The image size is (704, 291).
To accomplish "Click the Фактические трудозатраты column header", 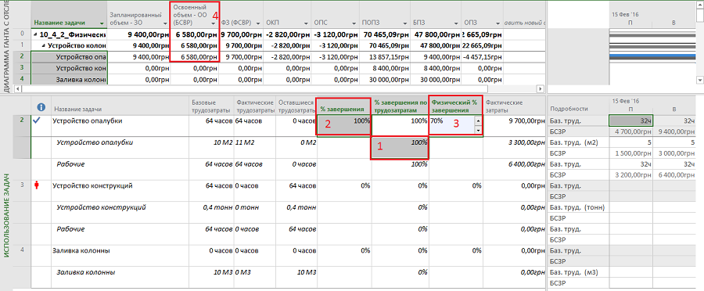I will (254, 106).
